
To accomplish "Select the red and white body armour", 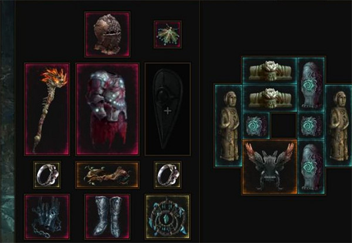I will [x=107, y=109].
